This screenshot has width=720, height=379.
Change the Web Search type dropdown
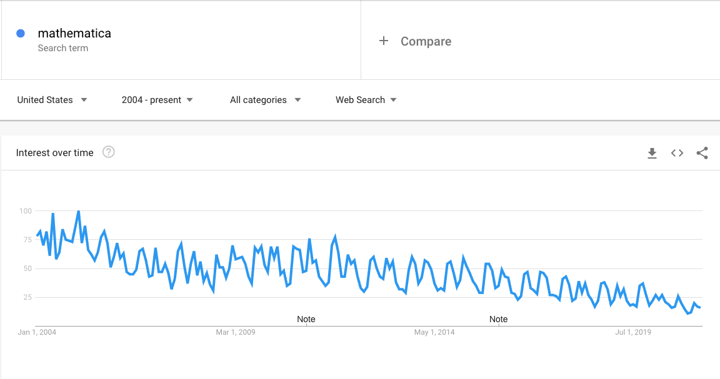[x=366, y=100]
